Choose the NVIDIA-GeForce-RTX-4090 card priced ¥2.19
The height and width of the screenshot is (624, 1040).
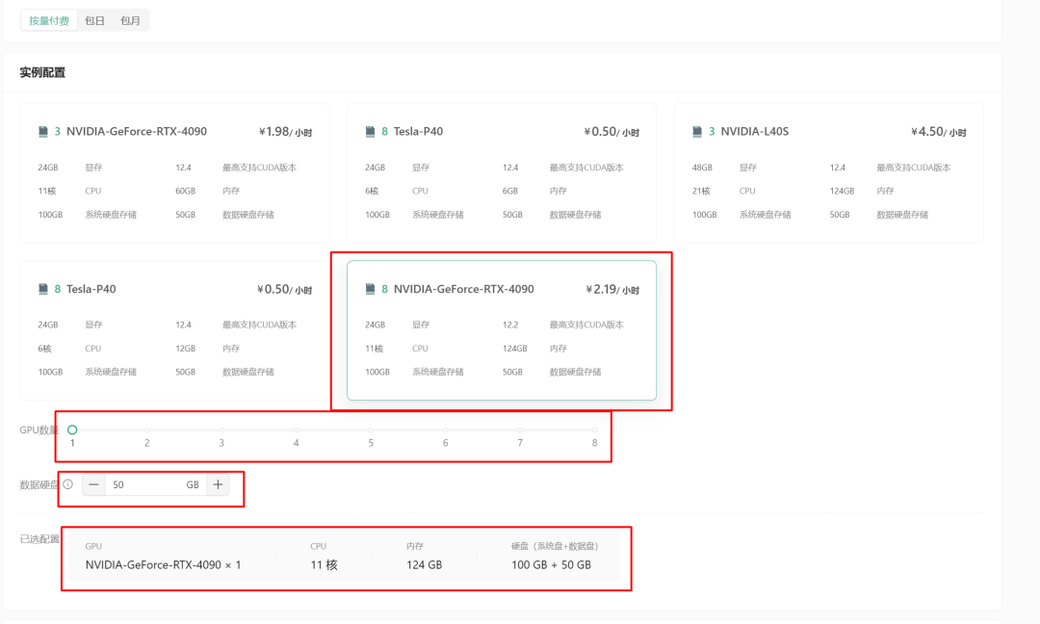click(x=502, y=330)
